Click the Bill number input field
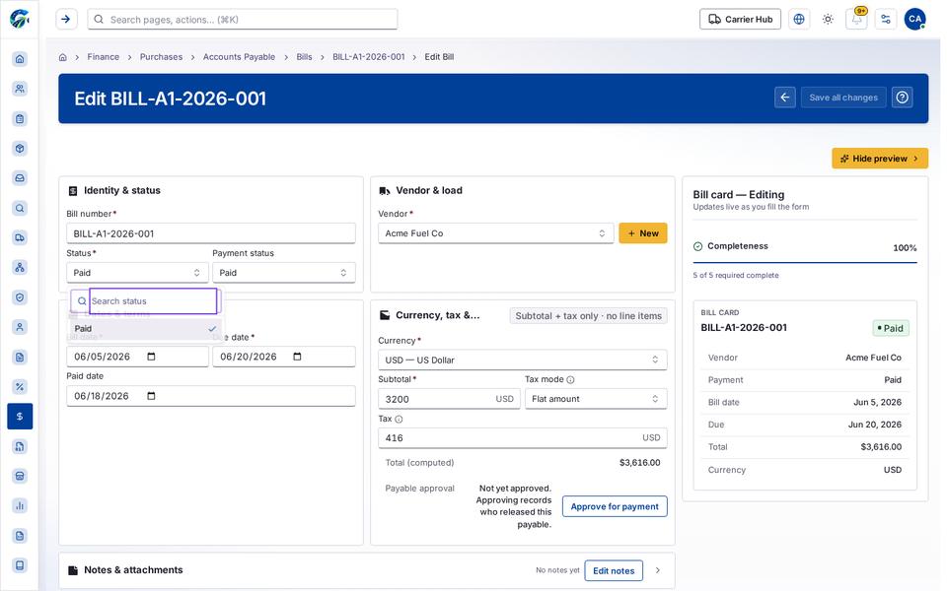 (211, 233)
